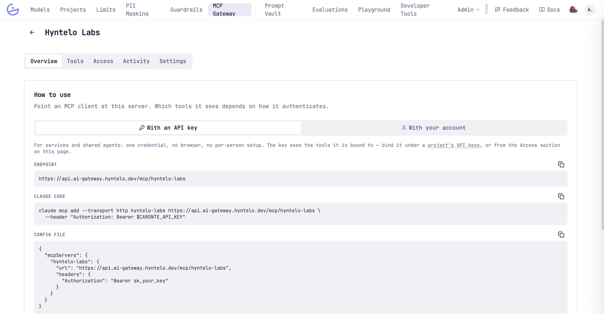Follow the project's API keys link
This screenshot has height=314, width=604.
[x=453, y=145]
